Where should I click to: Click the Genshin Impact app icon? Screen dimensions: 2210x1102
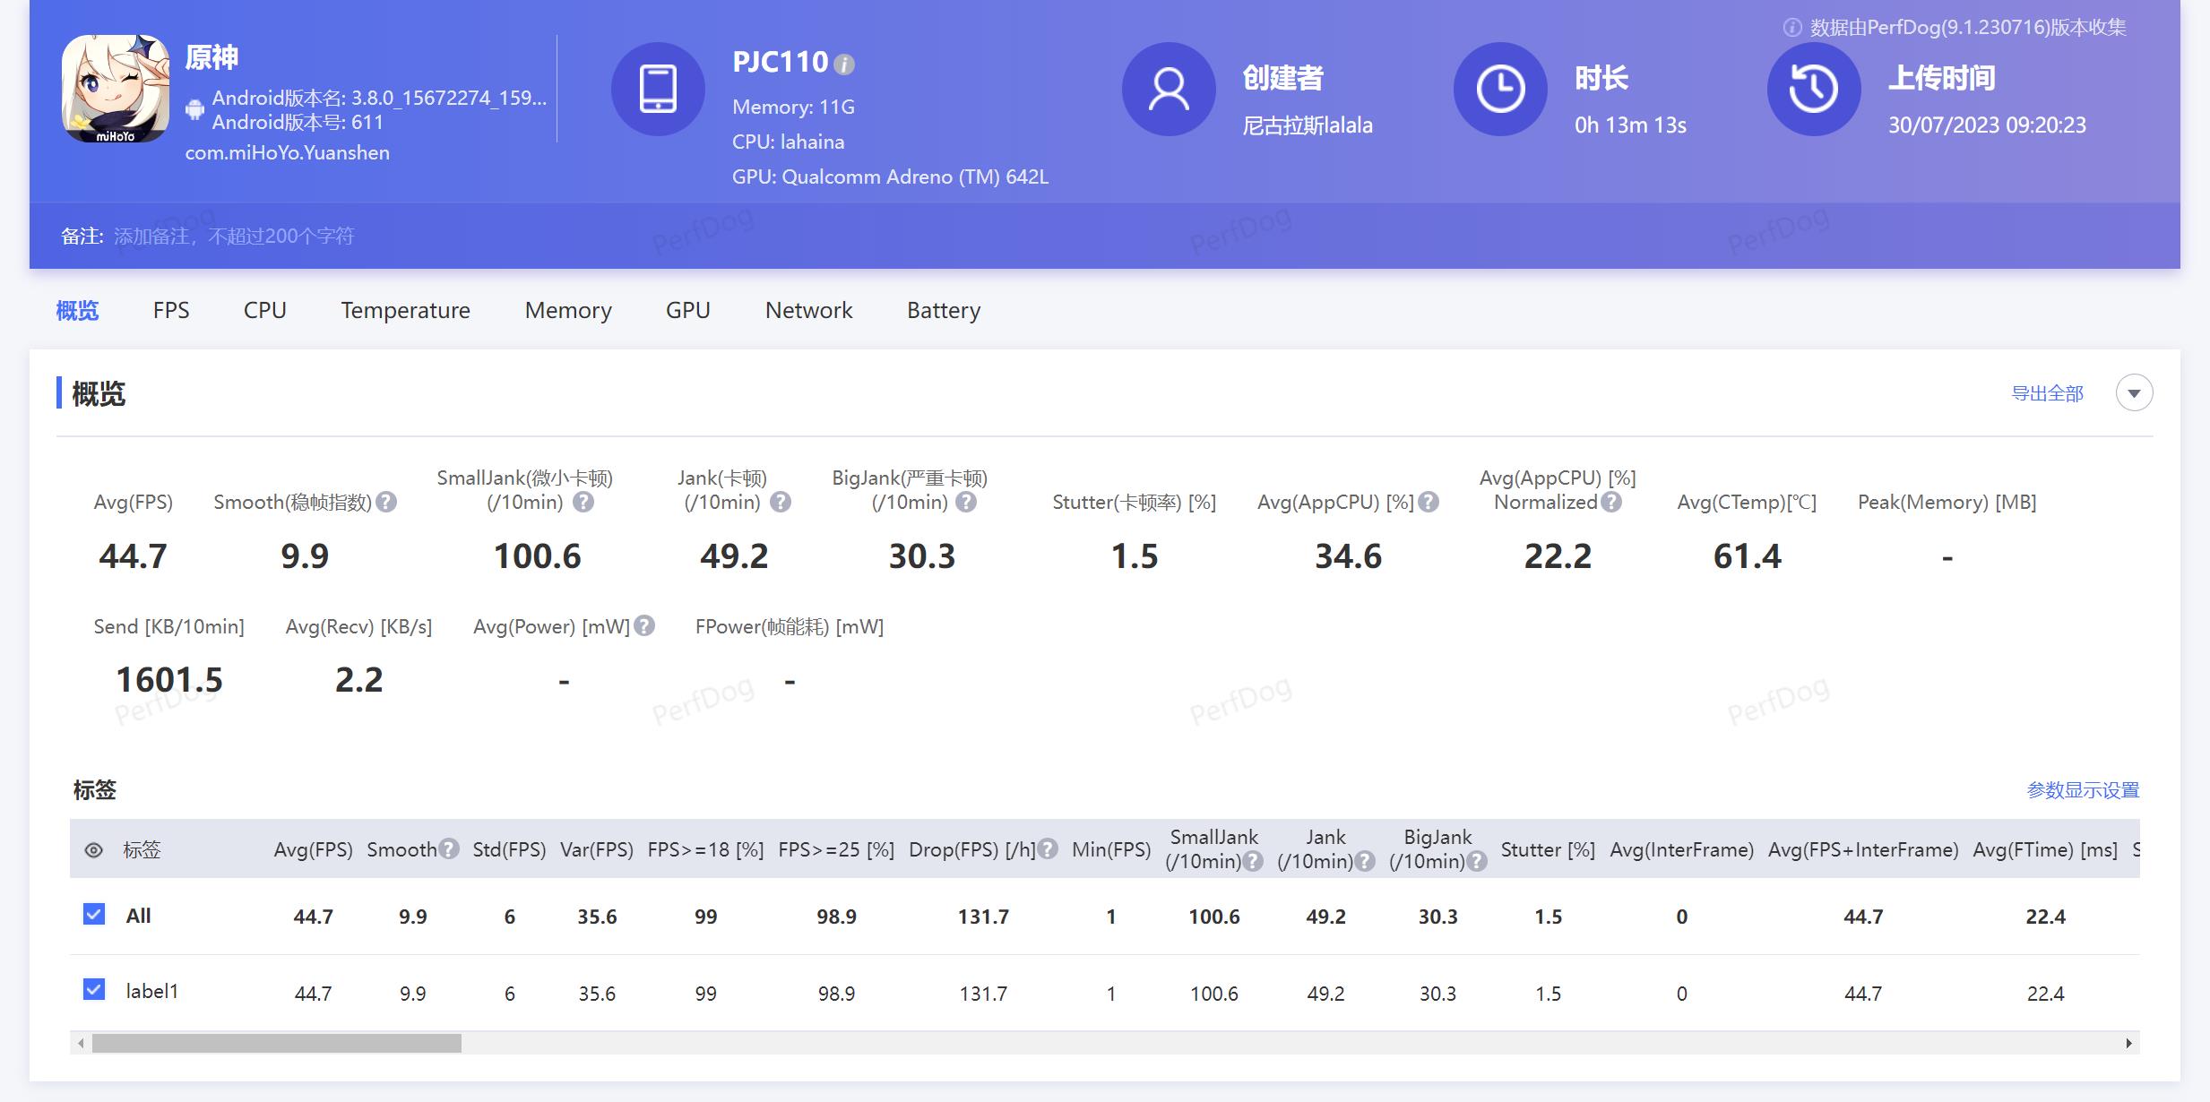click(116, 89)
